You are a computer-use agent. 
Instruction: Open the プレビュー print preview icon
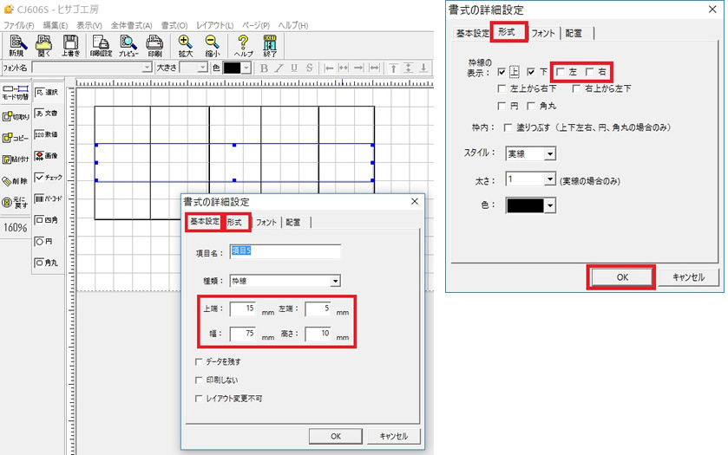(x=128, y=45)
